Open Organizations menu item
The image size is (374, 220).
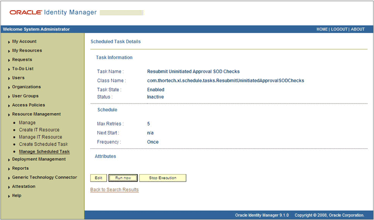point(27,87)
